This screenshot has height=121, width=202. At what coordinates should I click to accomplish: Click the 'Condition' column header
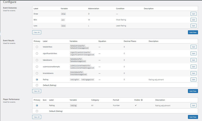(x=120, y=9)
